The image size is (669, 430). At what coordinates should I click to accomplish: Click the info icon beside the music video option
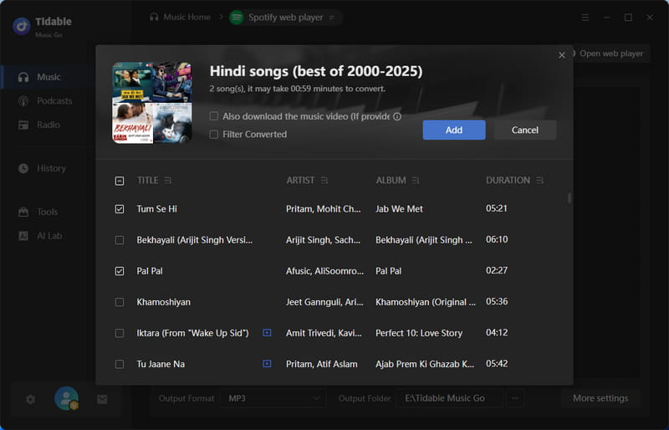(397, 116)
